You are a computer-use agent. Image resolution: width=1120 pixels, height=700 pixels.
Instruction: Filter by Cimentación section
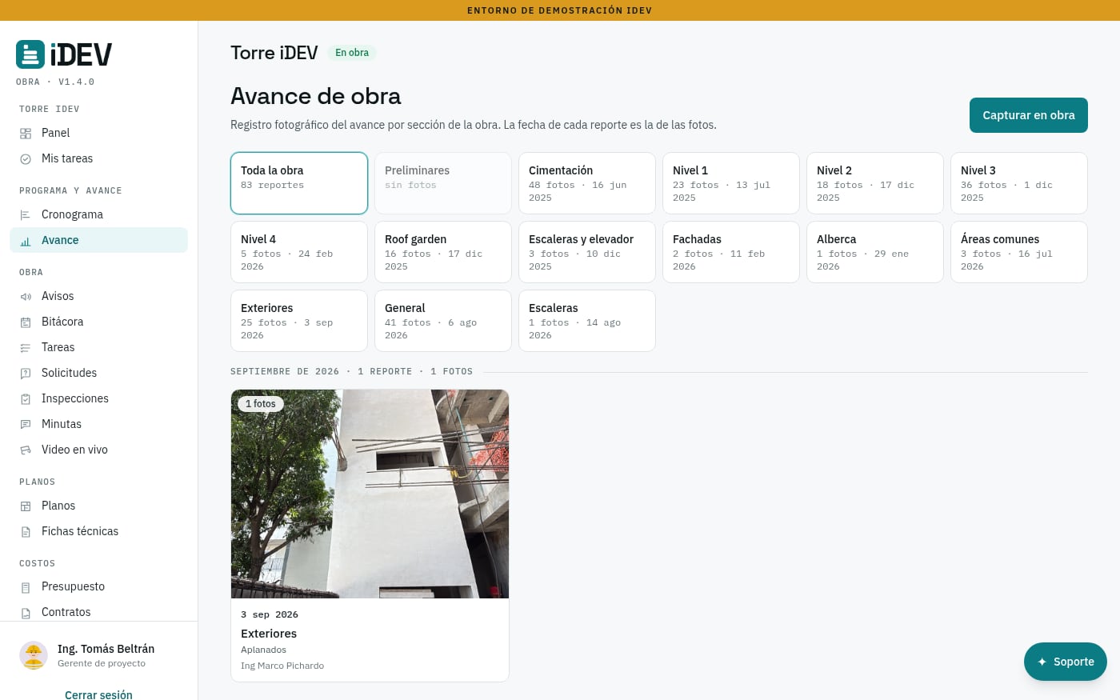pos(587,183)
